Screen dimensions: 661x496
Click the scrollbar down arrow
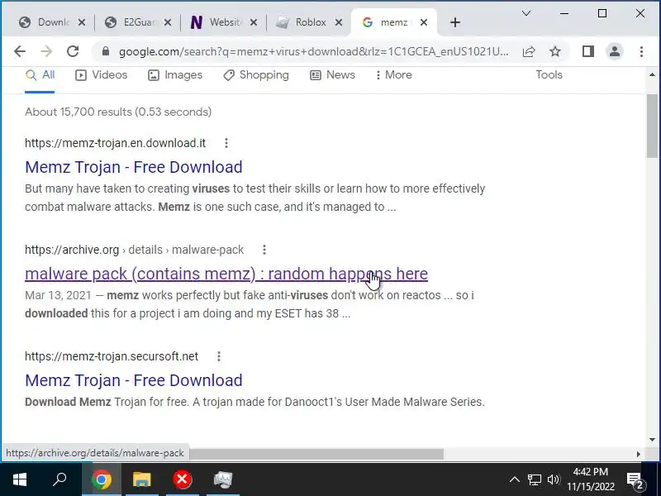tap(652, 440)
